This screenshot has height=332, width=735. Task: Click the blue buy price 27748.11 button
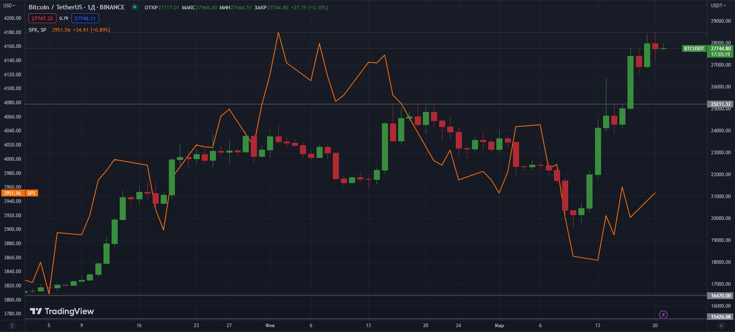click(x=85, y=18)
